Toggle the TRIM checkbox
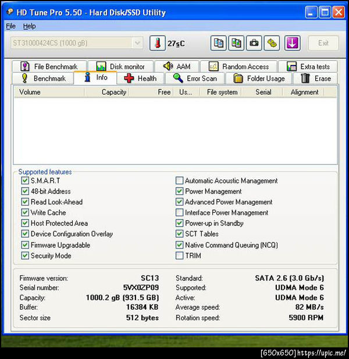 (x=179, y=256)
